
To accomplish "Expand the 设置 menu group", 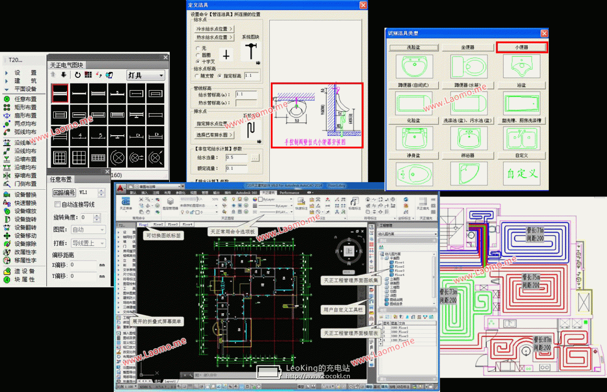I will click(x=6, y=73).
